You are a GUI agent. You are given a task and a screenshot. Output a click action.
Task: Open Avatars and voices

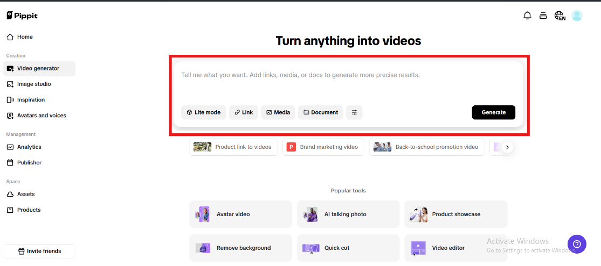pos(39,116)
